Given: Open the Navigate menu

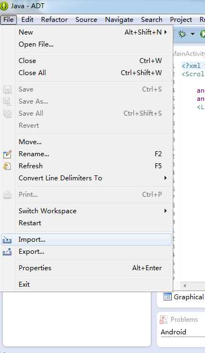Looking at the screenshot, I should coord(119,20).
